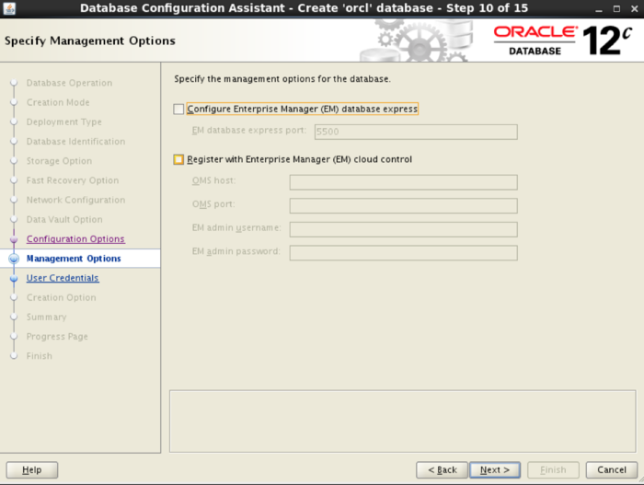
Task: Click the Management Options step bullet icon
Action: click(x=14, y=259)
